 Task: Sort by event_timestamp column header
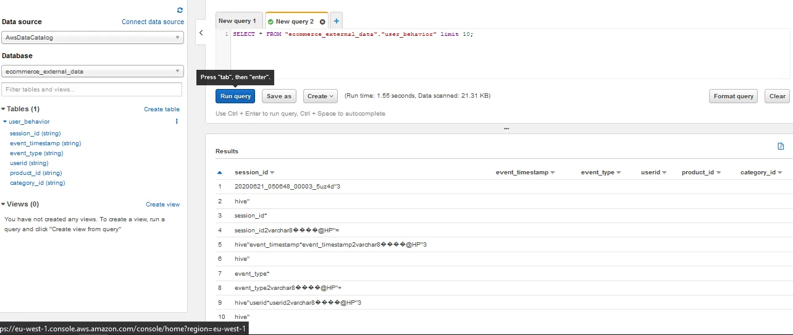tap(526, 172)
